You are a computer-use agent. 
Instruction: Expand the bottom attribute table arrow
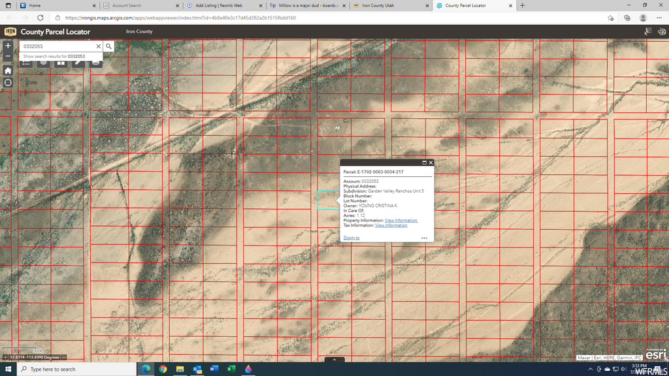334,359
